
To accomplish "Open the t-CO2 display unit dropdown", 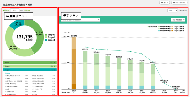I will pyautogui.click(x=173, y=10).
